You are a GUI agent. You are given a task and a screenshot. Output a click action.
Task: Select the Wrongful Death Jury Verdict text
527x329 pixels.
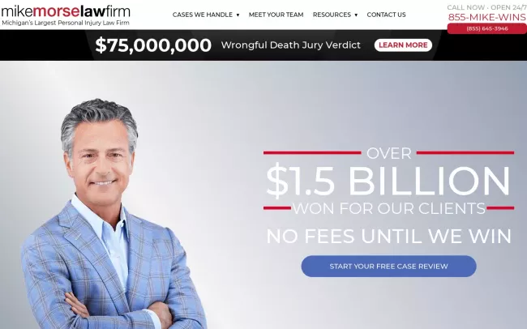pos(291,45)
